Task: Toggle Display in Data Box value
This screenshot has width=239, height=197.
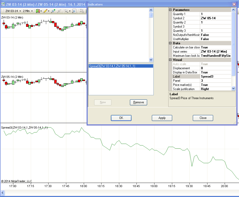Action: (x=215, y=72)
